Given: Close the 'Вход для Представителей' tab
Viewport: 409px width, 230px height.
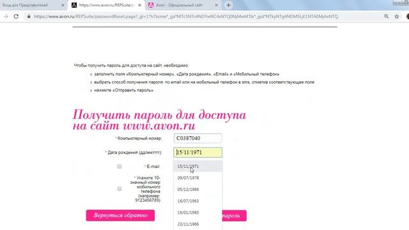Looking at the screenshot, I should [63, 5].
